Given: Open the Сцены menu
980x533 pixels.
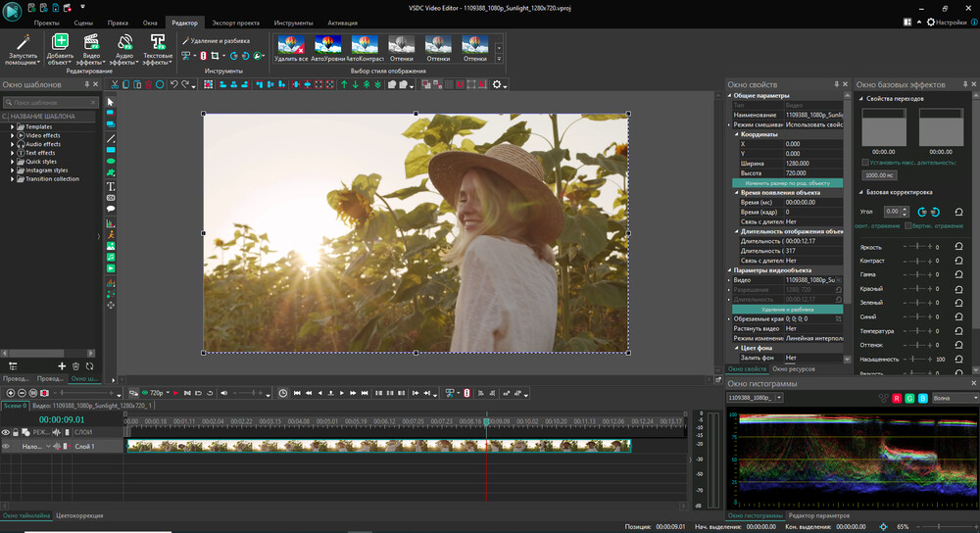Looking at the screenshot, I should tap(83, 23).
